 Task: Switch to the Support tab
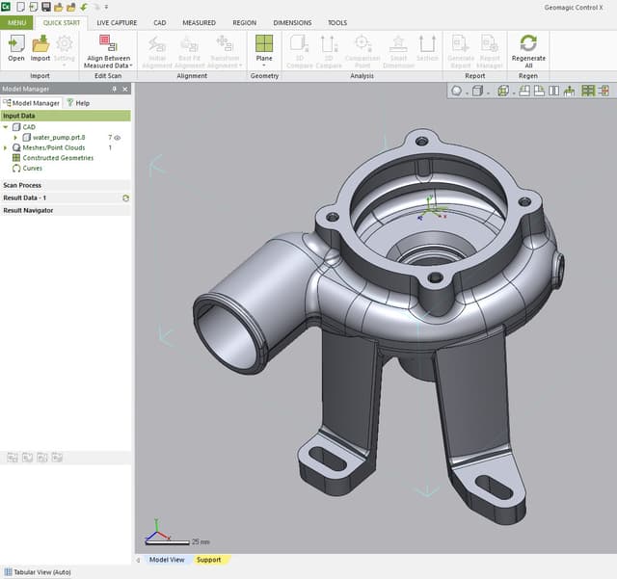coord(208,560)
